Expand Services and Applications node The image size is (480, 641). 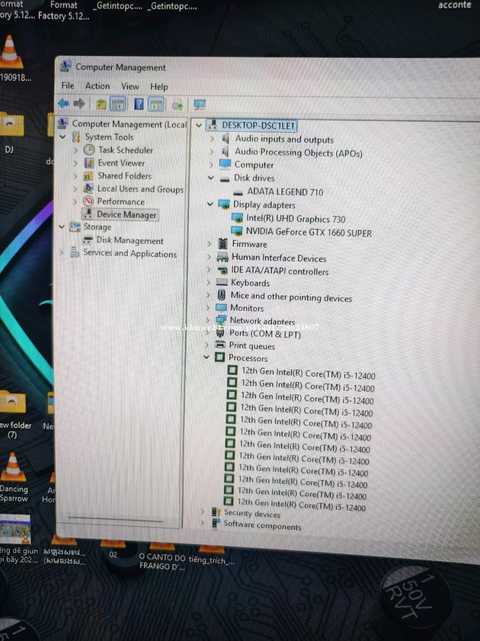pyautogui.click(x=62, y=252)
